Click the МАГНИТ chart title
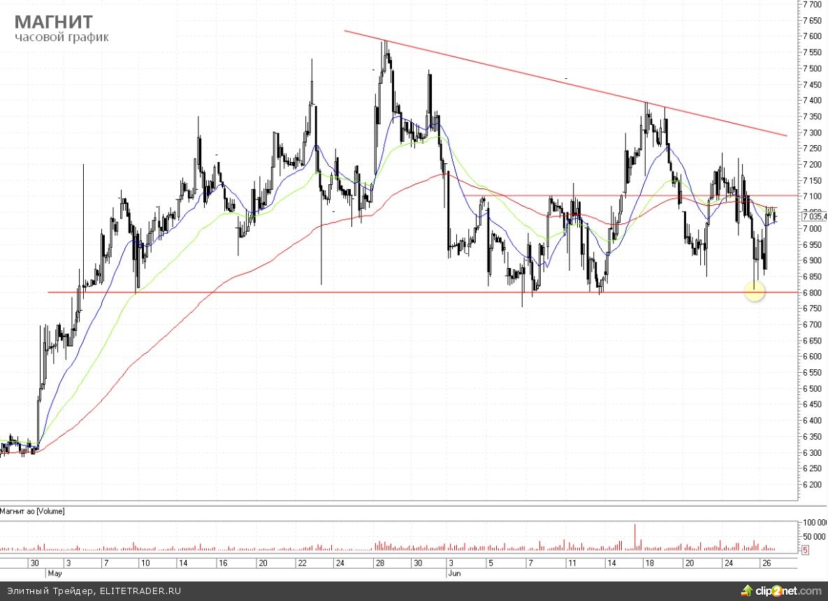The height and width of the screenshot is (601, 828). (53, 21)
